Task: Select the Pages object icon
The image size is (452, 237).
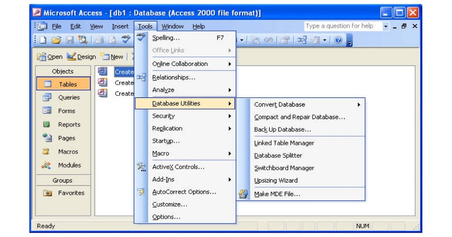Action: tap(63, 138)
